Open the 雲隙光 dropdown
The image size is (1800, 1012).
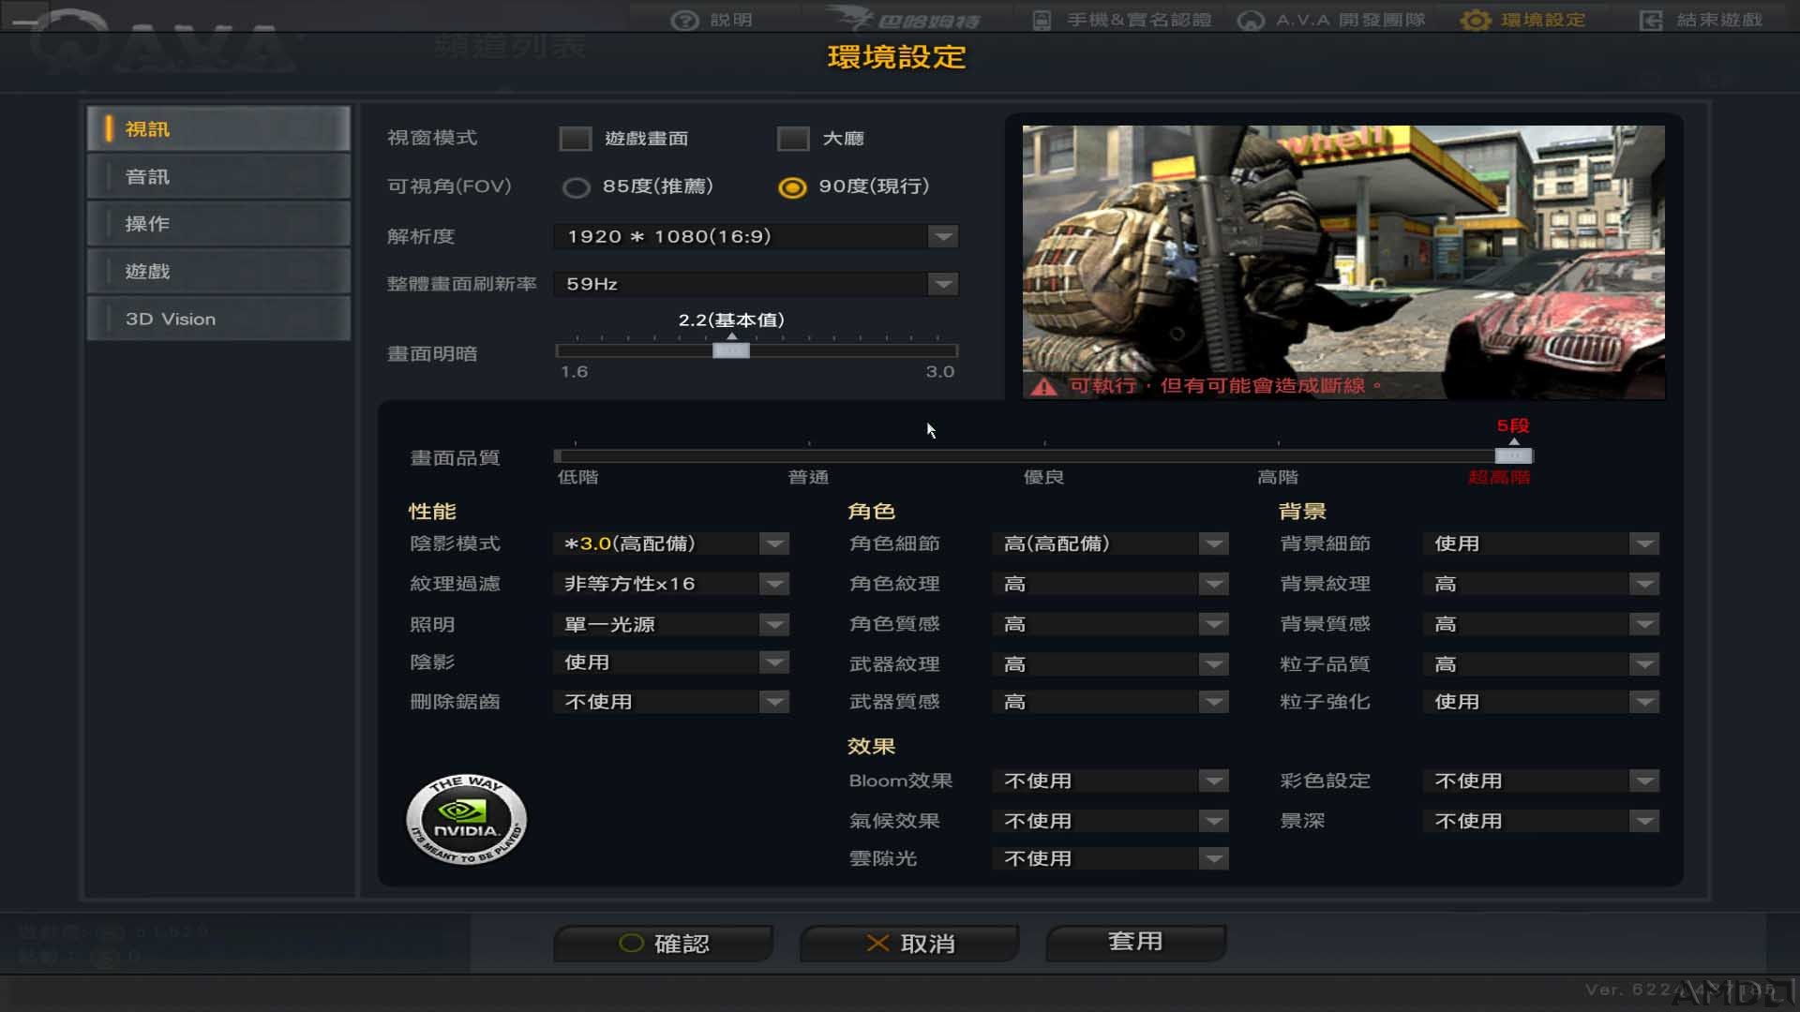point(1111,858)
